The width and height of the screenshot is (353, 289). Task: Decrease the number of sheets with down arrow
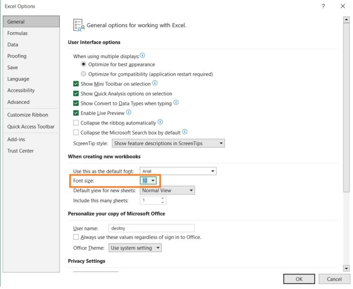162,202
